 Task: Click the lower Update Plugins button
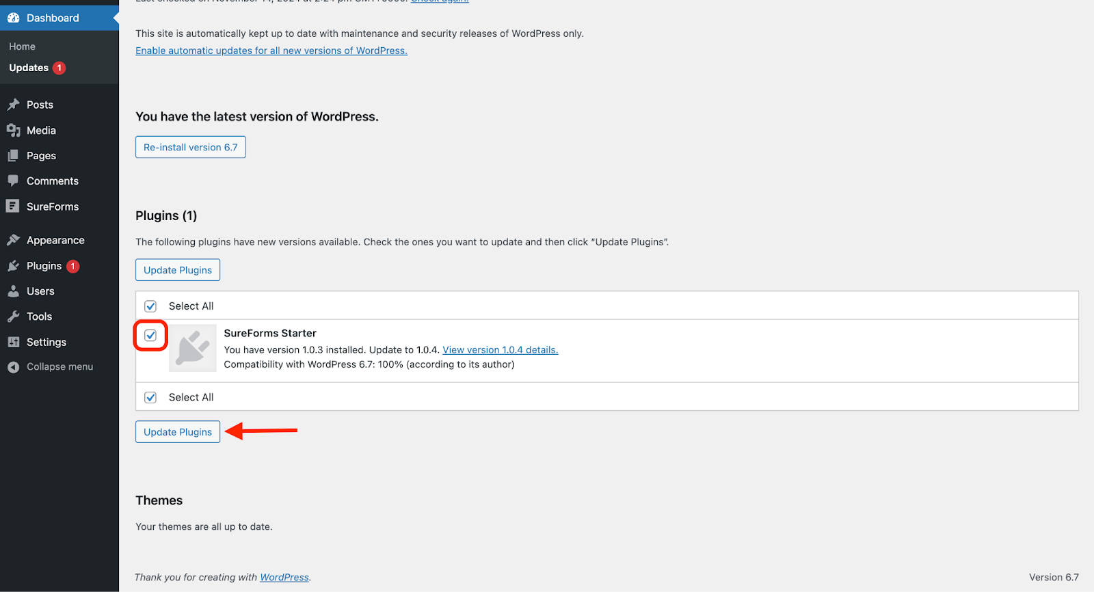(x=178, y=432)
